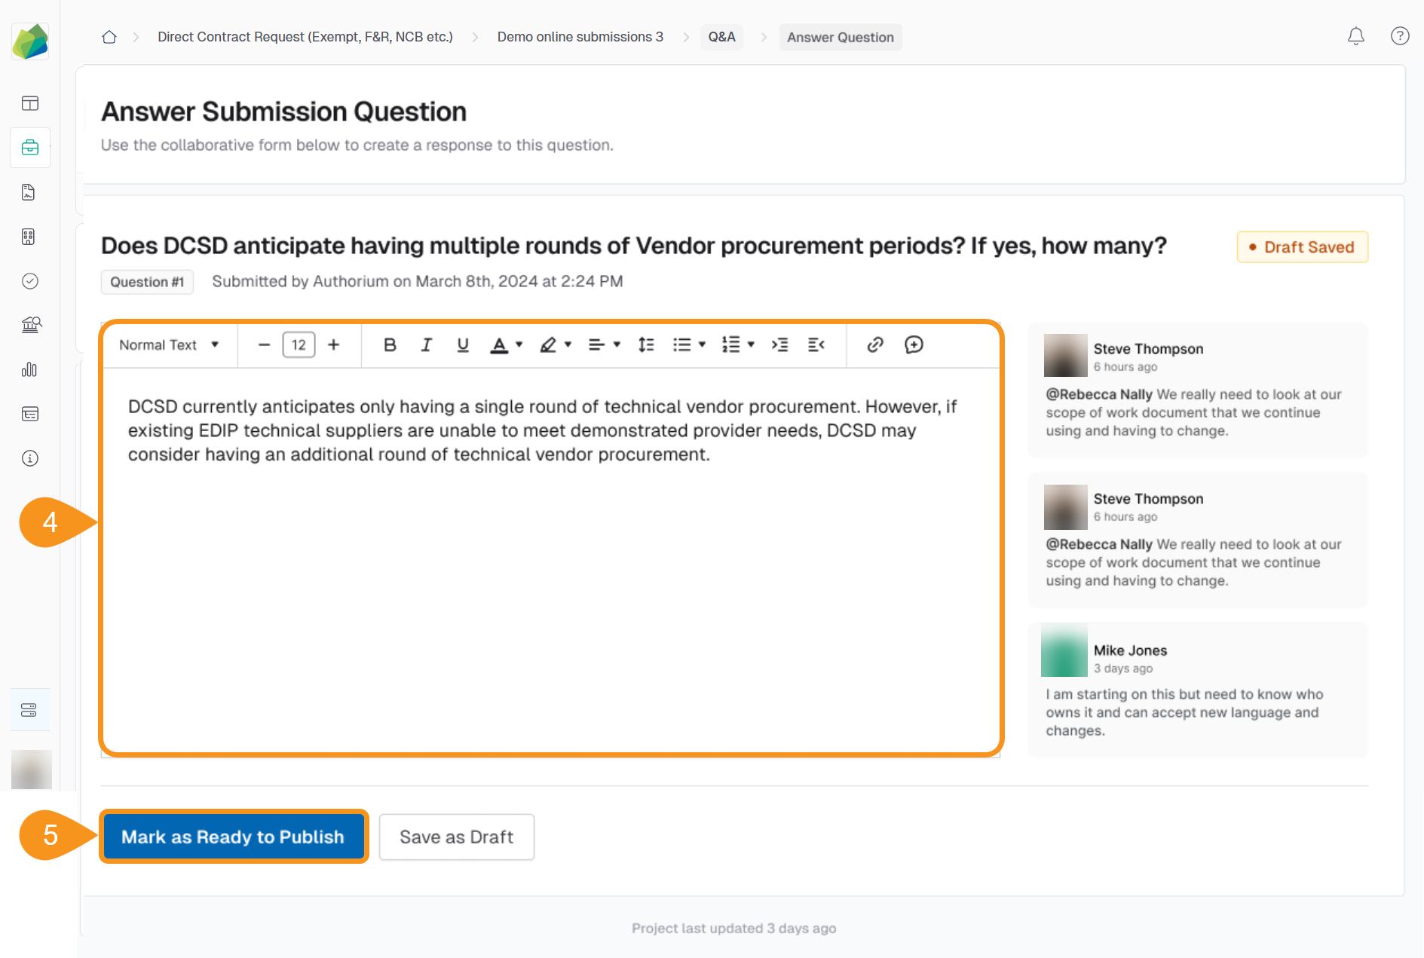Apply highlighter formatting to the text

coord(548,344)
